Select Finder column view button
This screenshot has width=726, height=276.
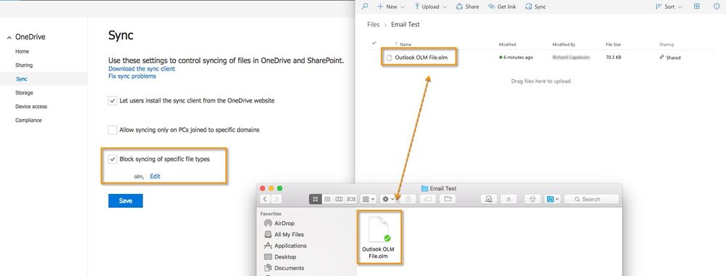tap(339, 199)
